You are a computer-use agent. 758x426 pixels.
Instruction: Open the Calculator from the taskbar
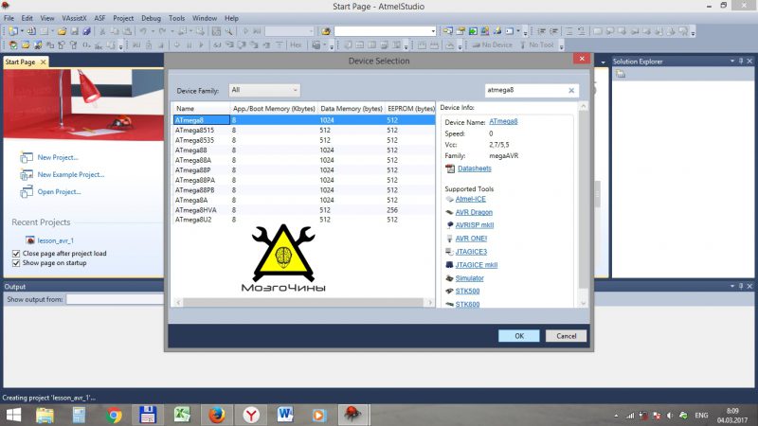(x=79, y=415)
